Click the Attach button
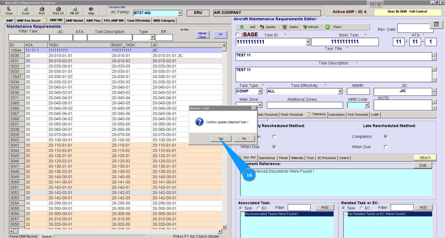This screenshot has height=238, width=445. tap(425, 157)
